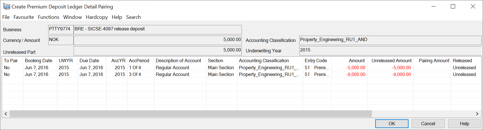Sort by the Unreleased Amount column header

tap(391, 60)
